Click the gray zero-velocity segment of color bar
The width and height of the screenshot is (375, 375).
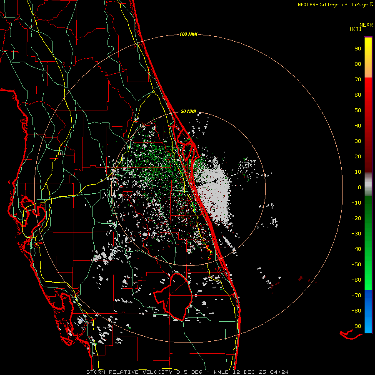(368, 185)
